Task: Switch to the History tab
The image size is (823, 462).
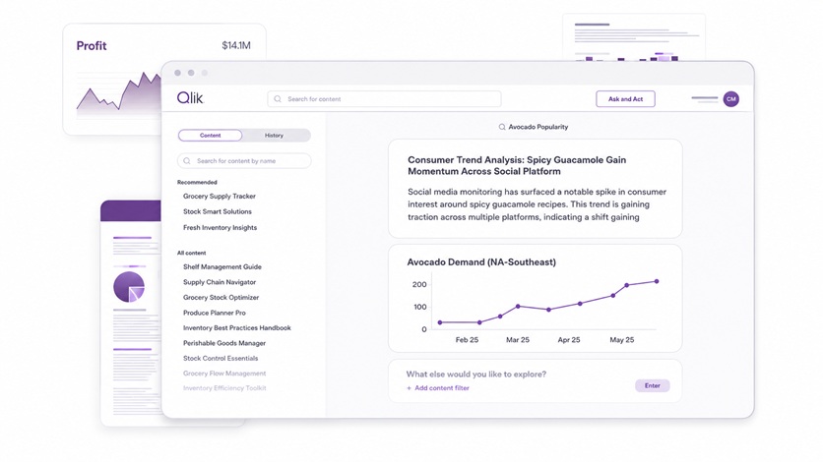Action: 274,135
